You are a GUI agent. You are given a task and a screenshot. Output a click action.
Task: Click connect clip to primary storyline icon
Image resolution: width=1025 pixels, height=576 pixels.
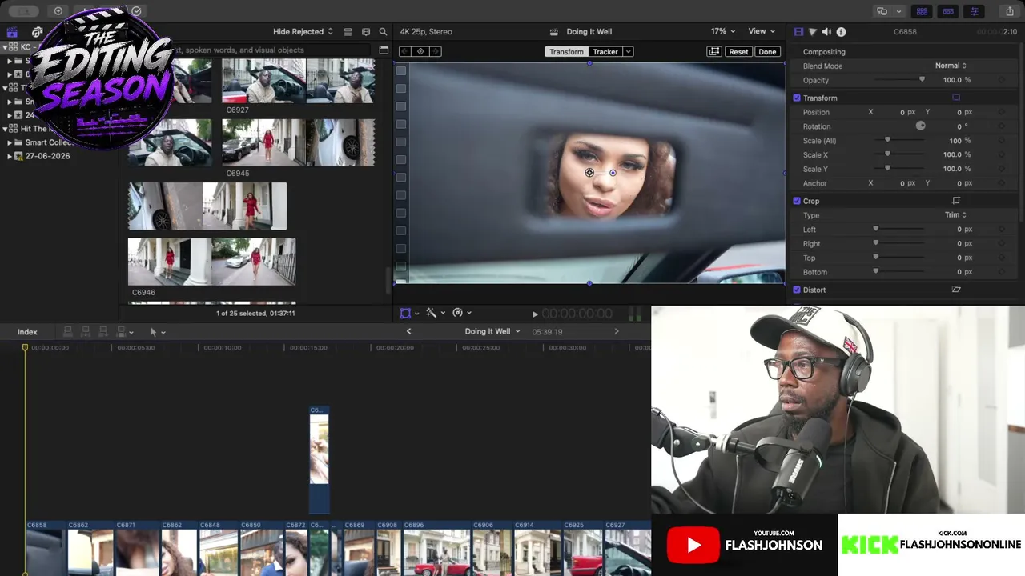point(68,332)
